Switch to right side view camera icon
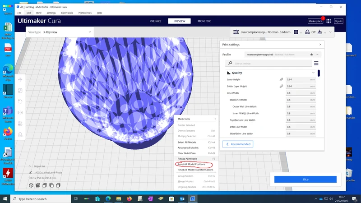This screenshot has width=361, height=203. pos(58,185)
